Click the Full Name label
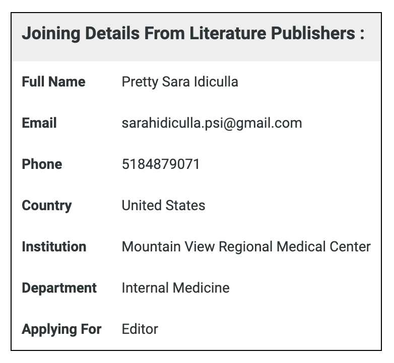 pyautogui.click(x=53, y=82)
